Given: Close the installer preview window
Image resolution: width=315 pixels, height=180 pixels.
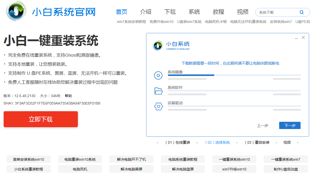Looking at the screenshot, I should tap(303, 38).
